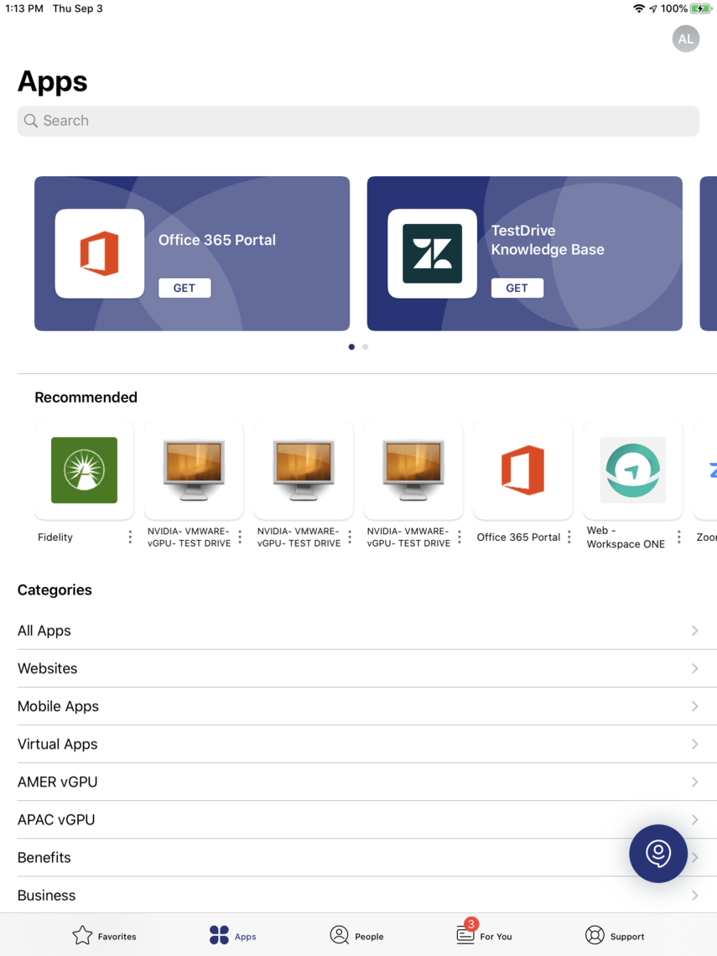
Task: Expand the Virtual Apps category
Action: coord(358,744)
